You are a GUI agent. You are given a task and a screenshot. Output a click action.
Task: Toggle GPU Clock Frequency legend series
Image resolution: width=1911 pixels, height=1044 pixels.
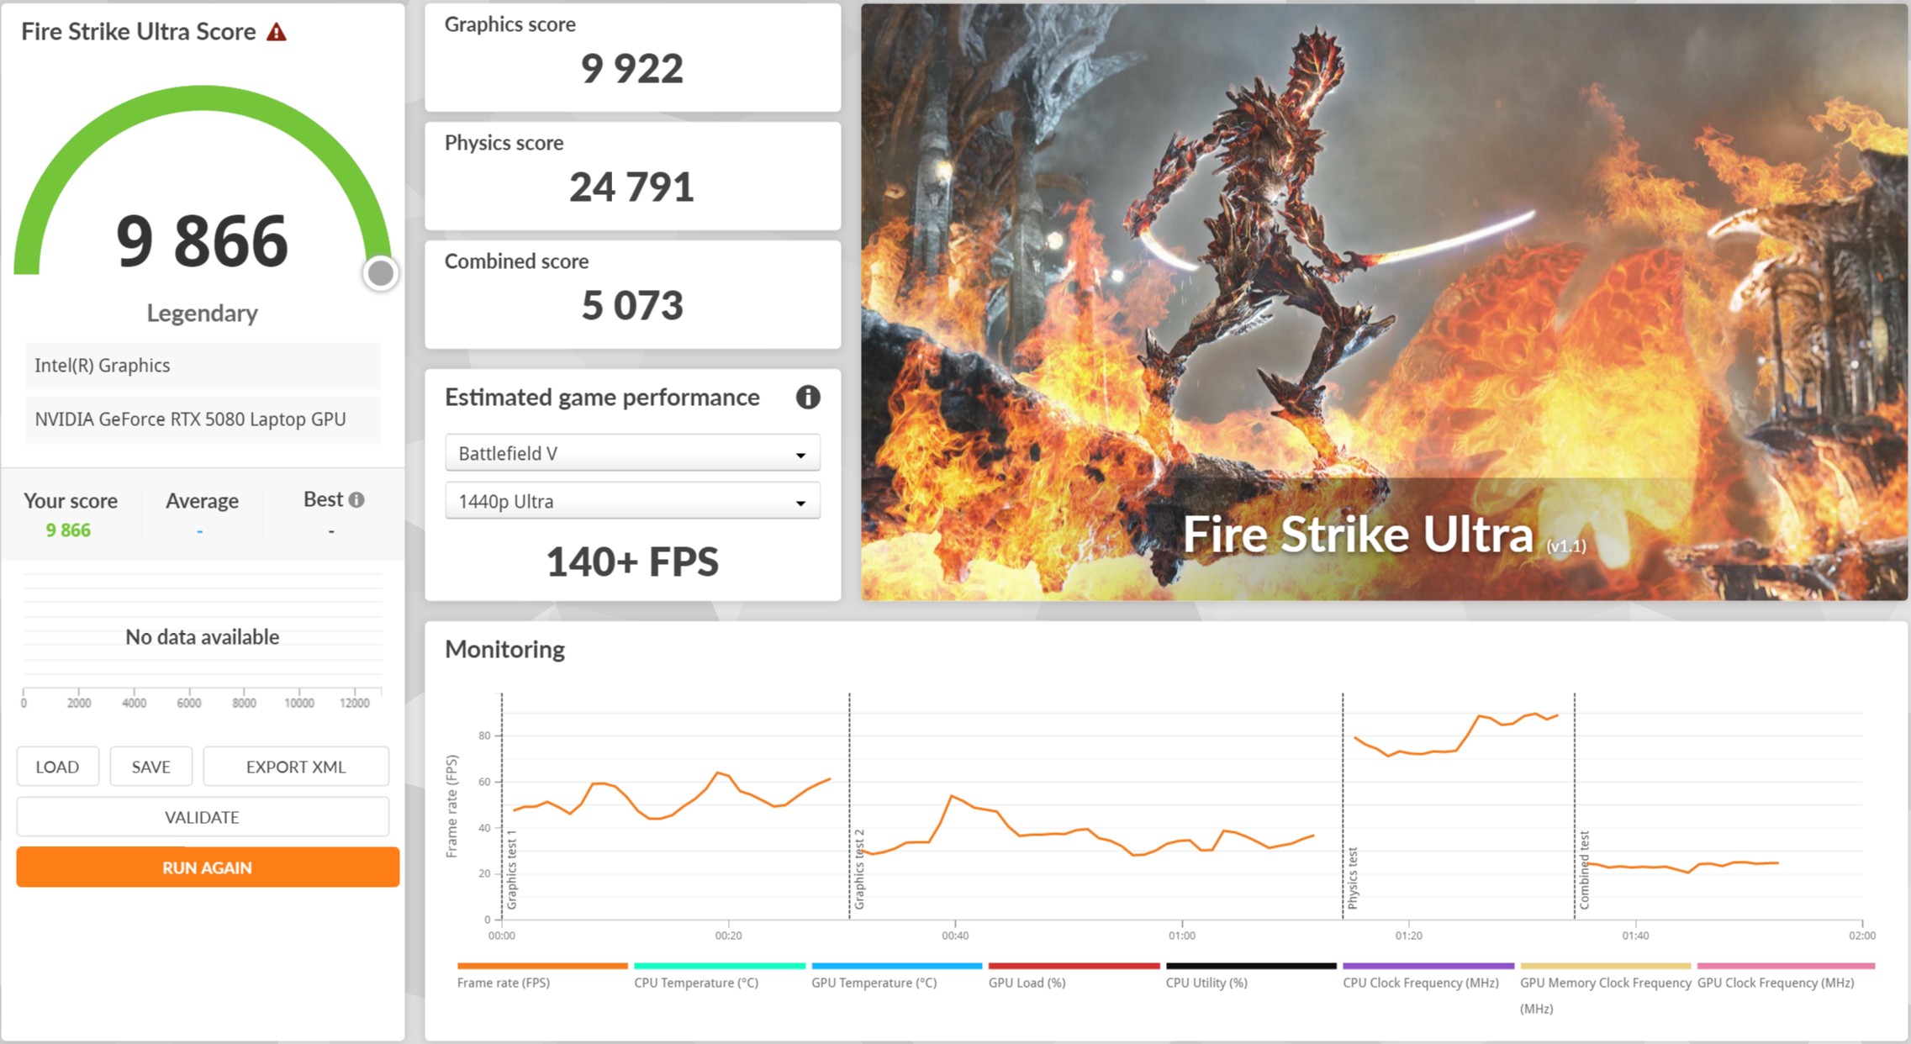[x=1775, y=982]
